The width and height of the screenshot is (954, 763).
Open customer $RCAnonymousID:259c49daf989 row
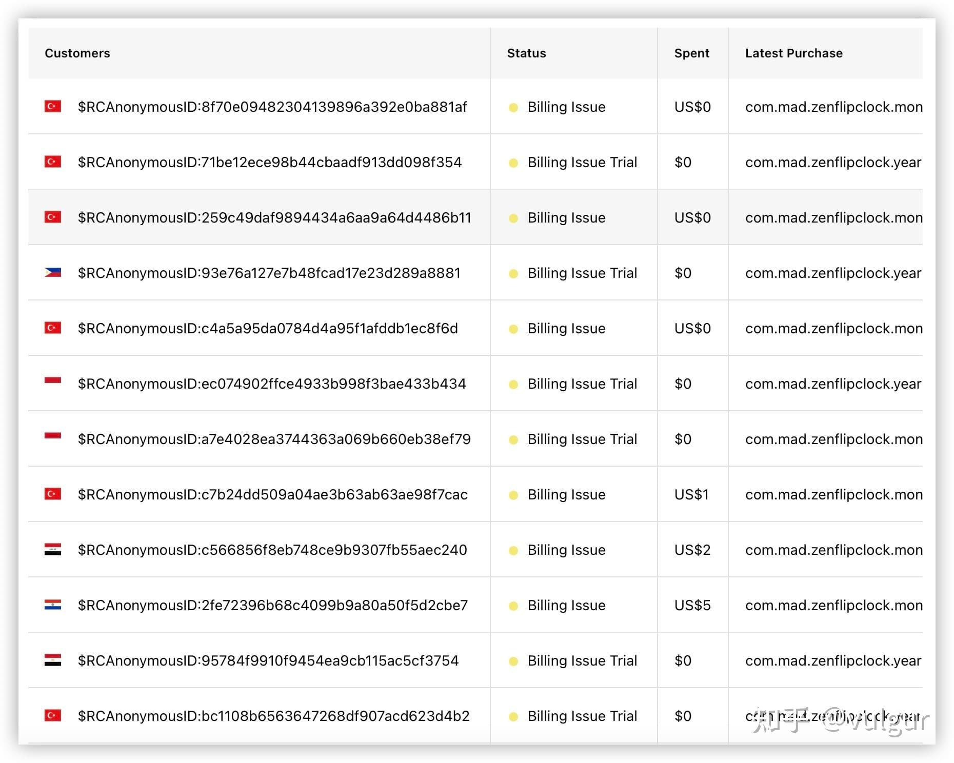pos(274,217)
